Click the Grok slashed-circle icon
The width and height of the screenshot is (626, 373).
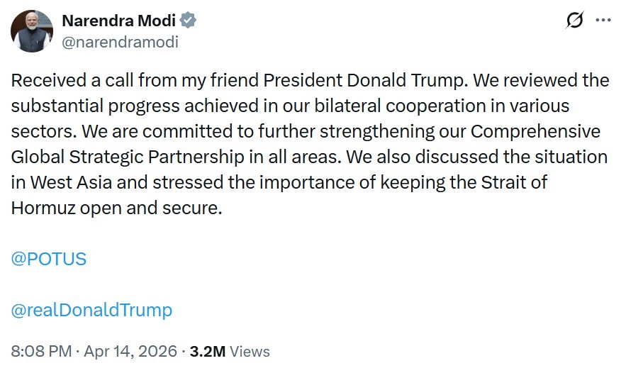[x=575, y=21]
